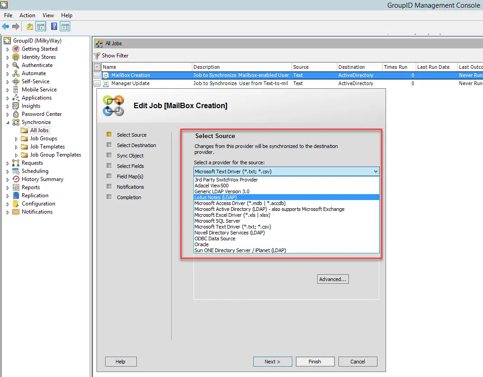Click the Automate node icon
The height and width of the screenshot is (377, 483).
(16, 73)
